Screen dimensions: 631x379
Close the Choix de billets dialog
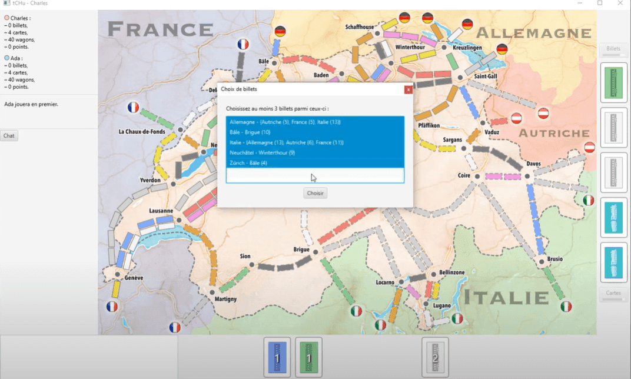pos(408,89)
